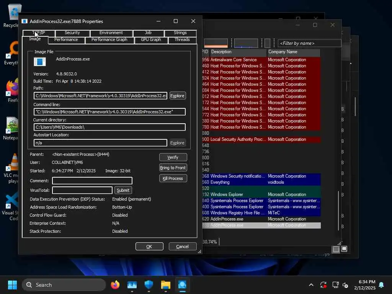Focus the Path text field
The height and width of the screenshot is (294, 392).
pos(101,96)
